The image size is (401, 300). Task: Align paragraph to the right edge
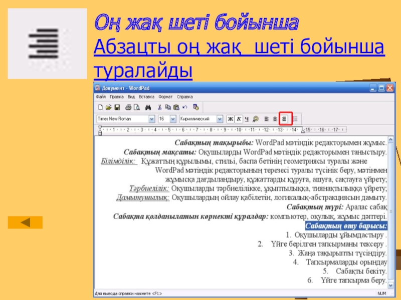tap(284, 119)
